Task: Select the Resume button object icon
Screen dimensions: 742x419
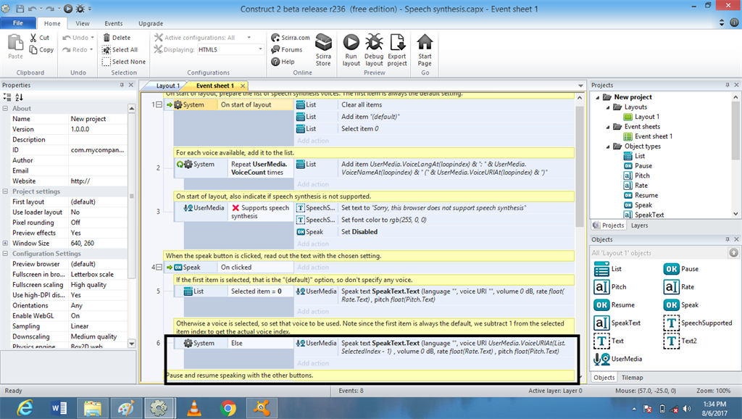Action: pos(601,305)
